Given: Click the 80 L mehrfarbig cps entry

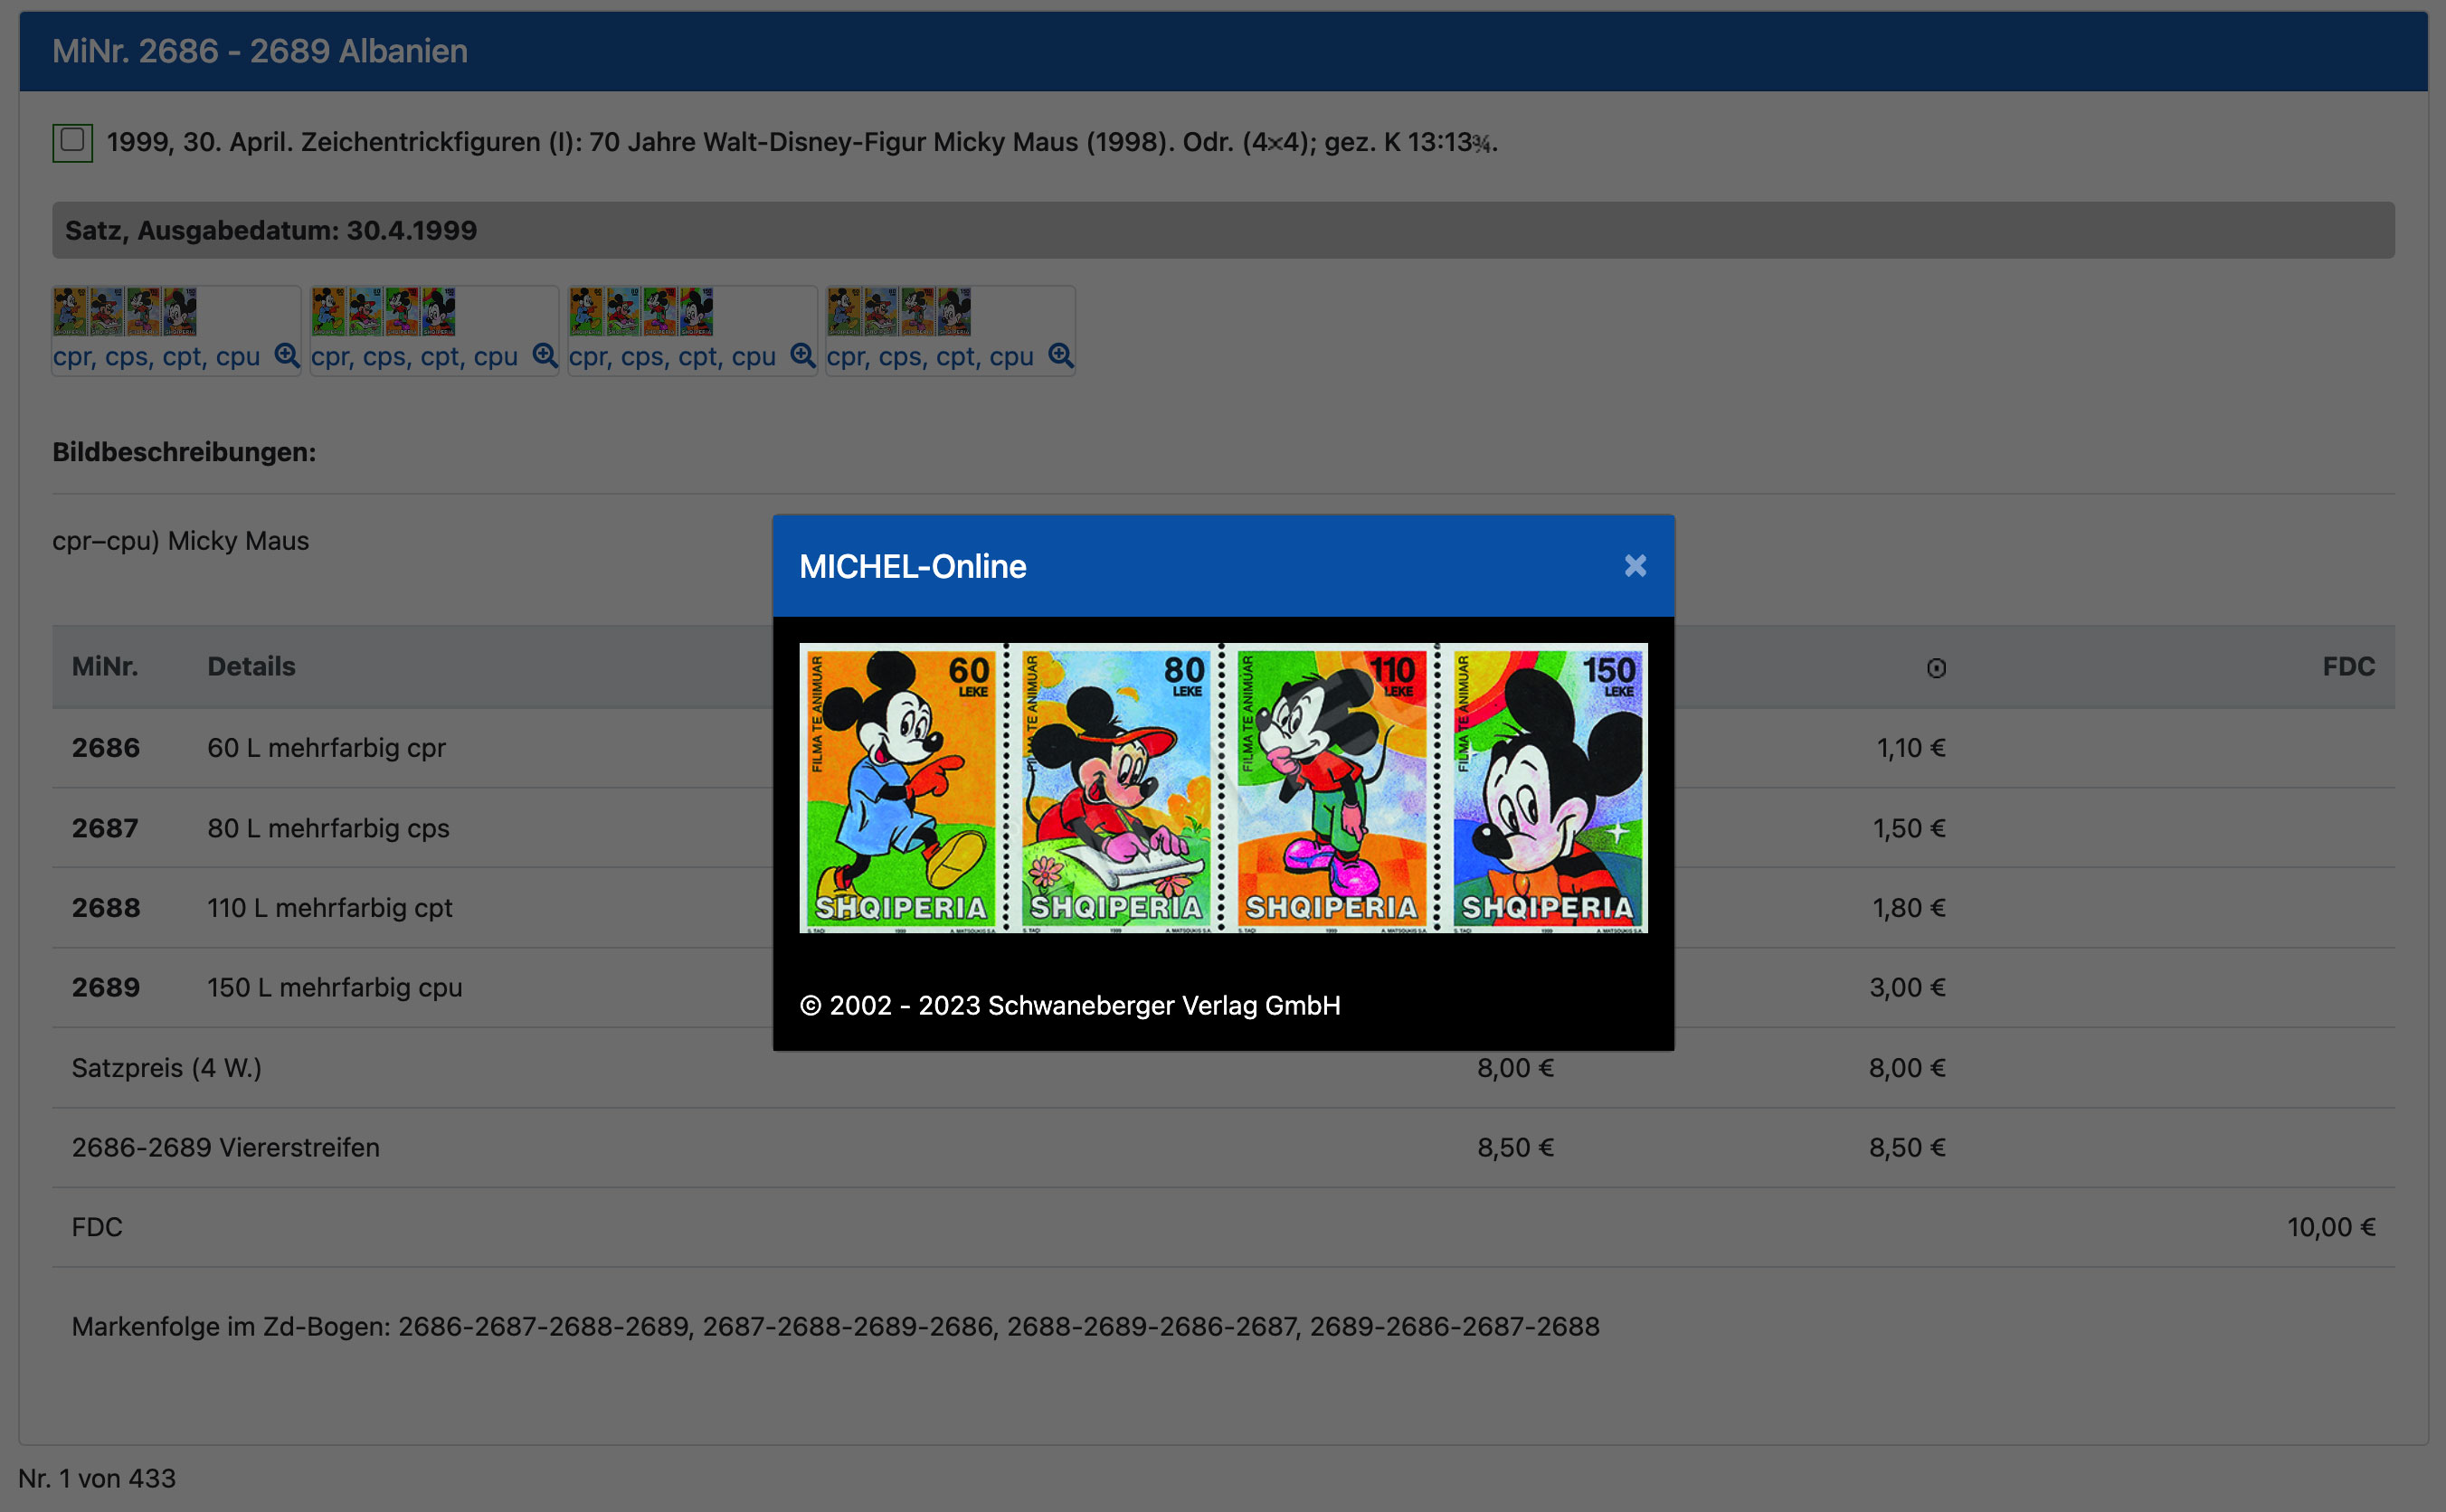Looking at the screenshot, I should tap(329, 828).
